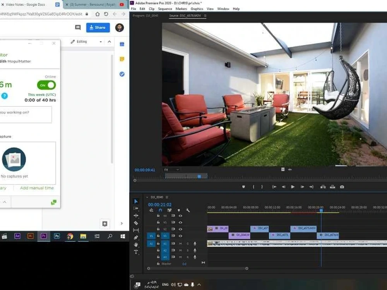Click Go to In button
387x290 pixels.
(274, 187)
